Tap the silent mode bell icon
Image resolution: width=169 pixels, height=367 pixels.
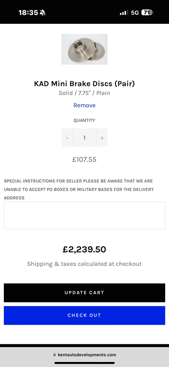(43, 13)
